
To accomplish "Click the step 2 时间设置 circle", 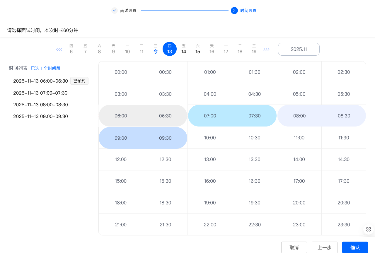I will (x=234, y=11).
